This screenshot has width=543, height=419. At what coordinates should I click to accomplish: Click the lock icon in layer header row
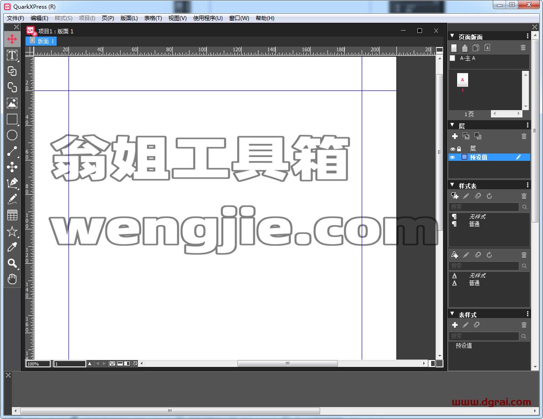459,149
